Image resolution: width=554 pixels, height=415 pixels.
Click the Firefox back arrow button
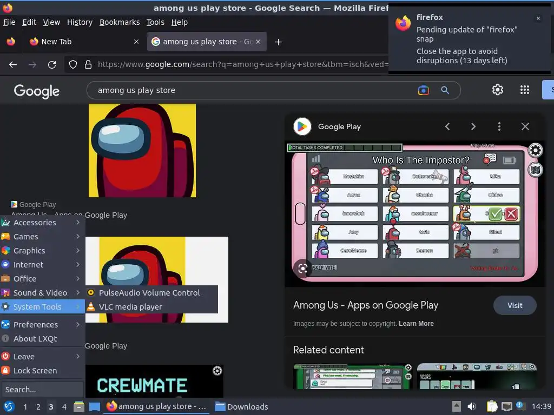pyautogui.click(x=13, y=65)
